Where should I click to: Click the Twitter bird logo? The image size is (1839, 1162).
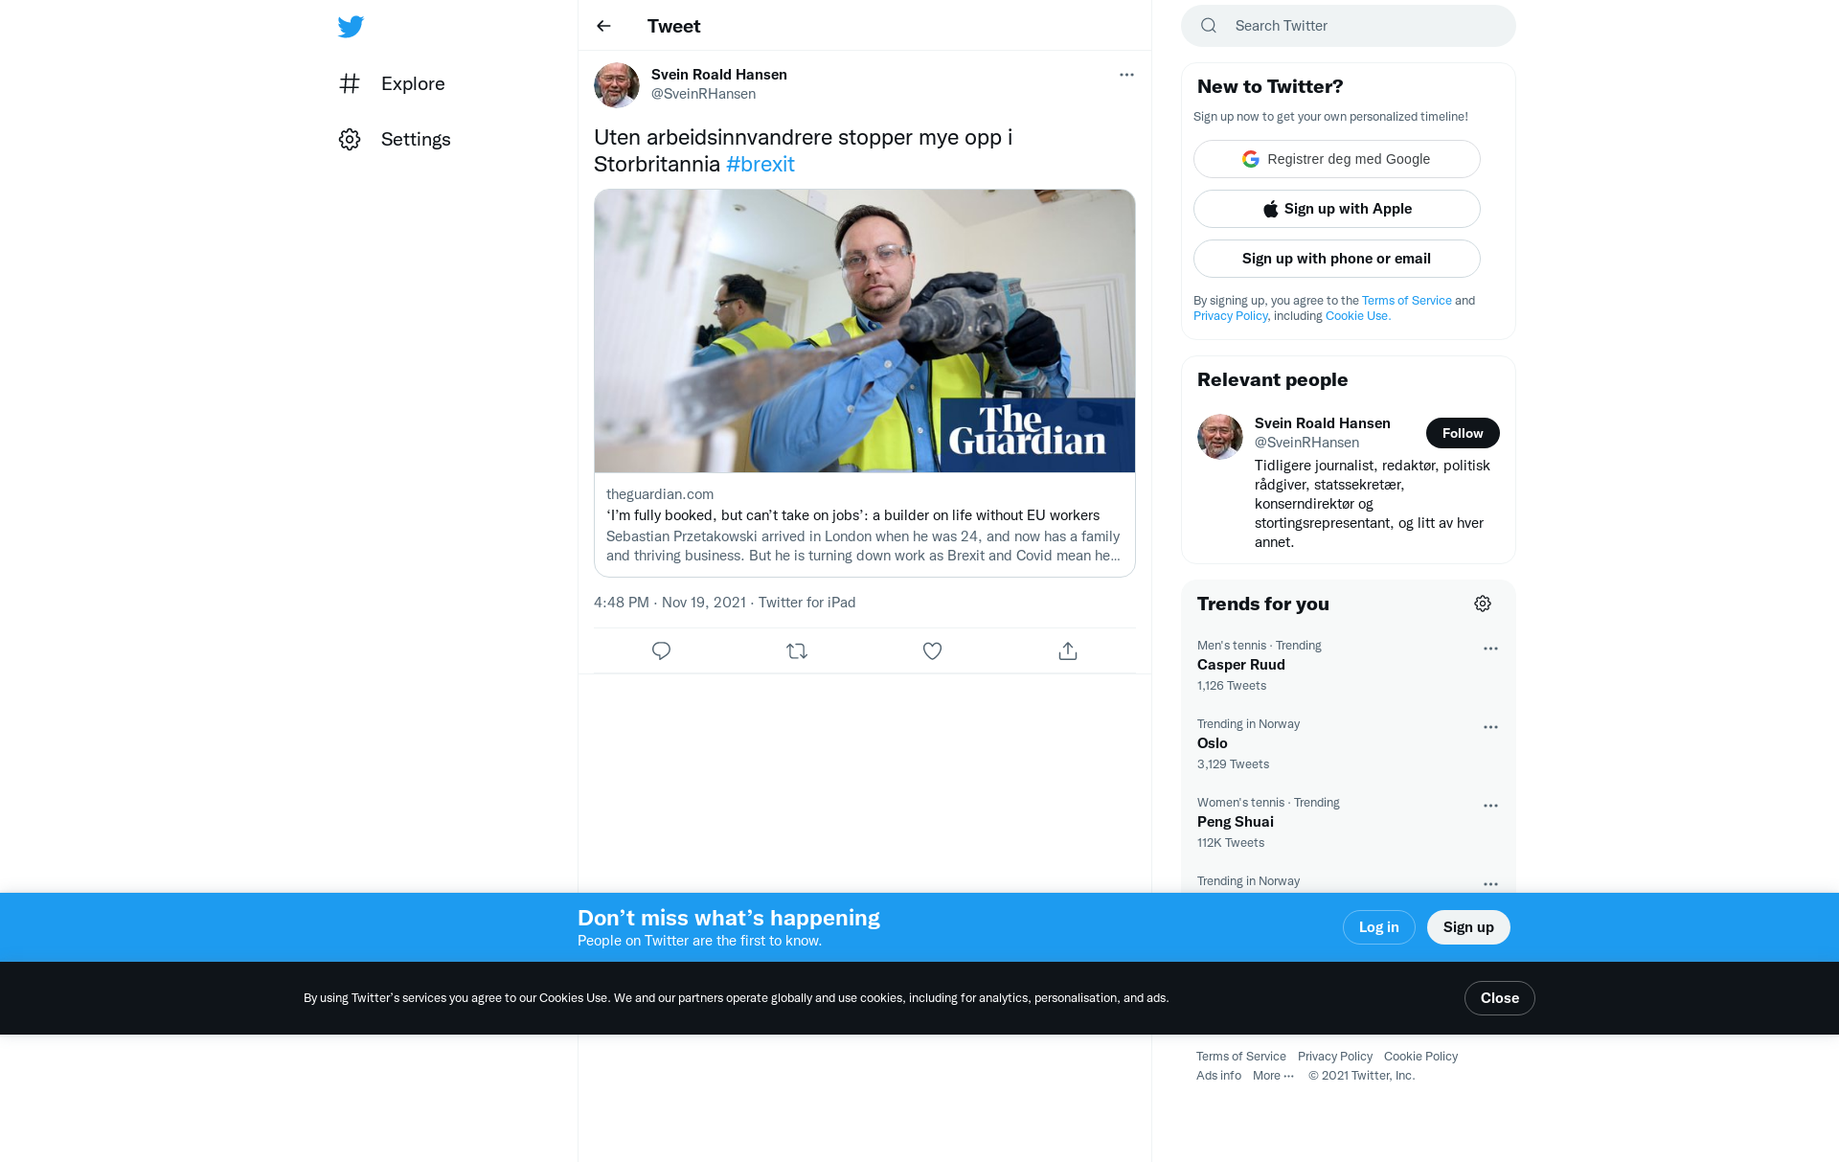351,26
